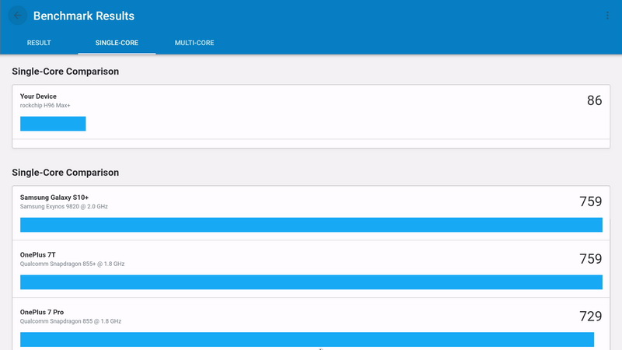Open the MULTI-CORE tab
This screenshot has width=622, height=350.
194,43
